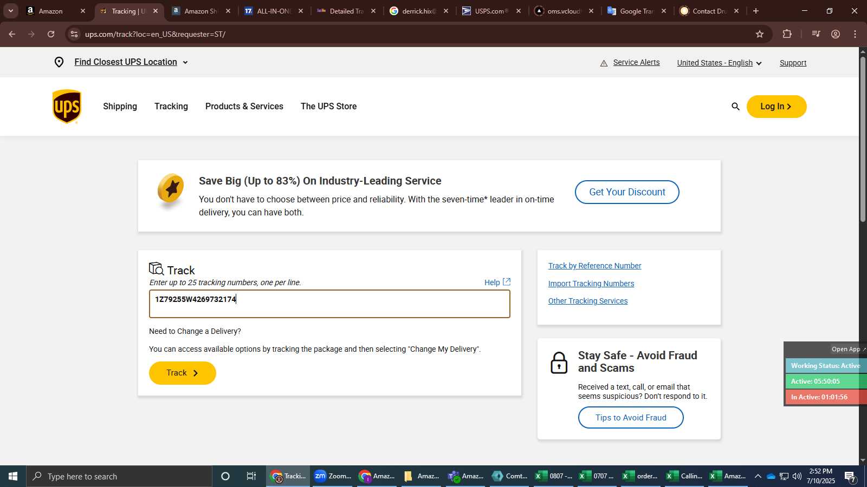867x487 pixels.
Task: Bookmark this page with the star icon
Action: [x=760, y=34]
